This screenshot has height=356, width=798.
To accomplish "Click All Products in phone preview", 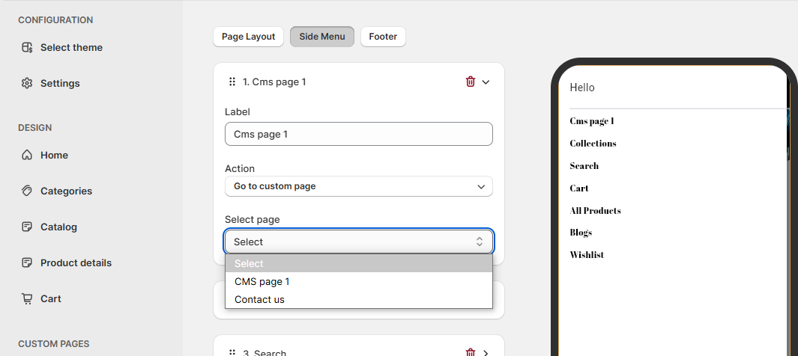I will coord(596,211).
